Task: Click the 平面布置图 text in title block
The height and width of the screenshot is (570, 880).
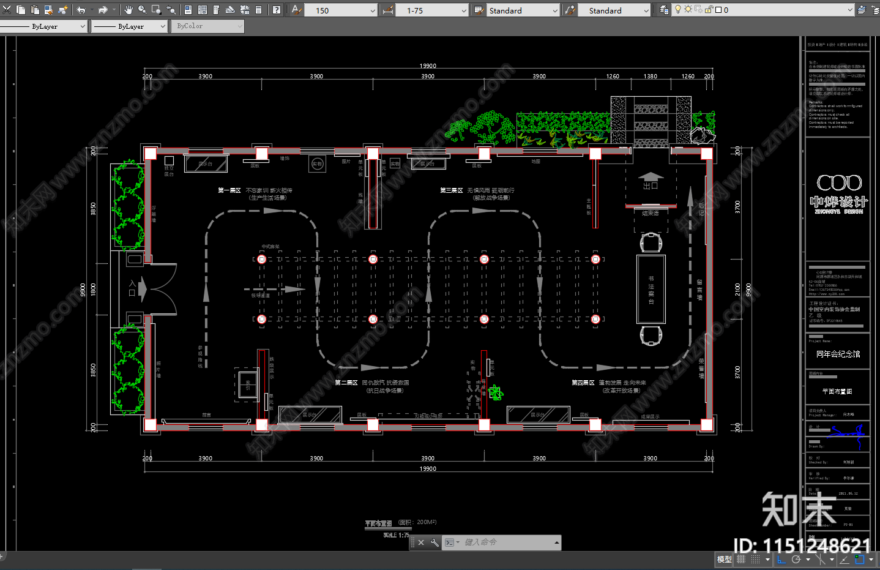Action: click(x=837, y=391)
